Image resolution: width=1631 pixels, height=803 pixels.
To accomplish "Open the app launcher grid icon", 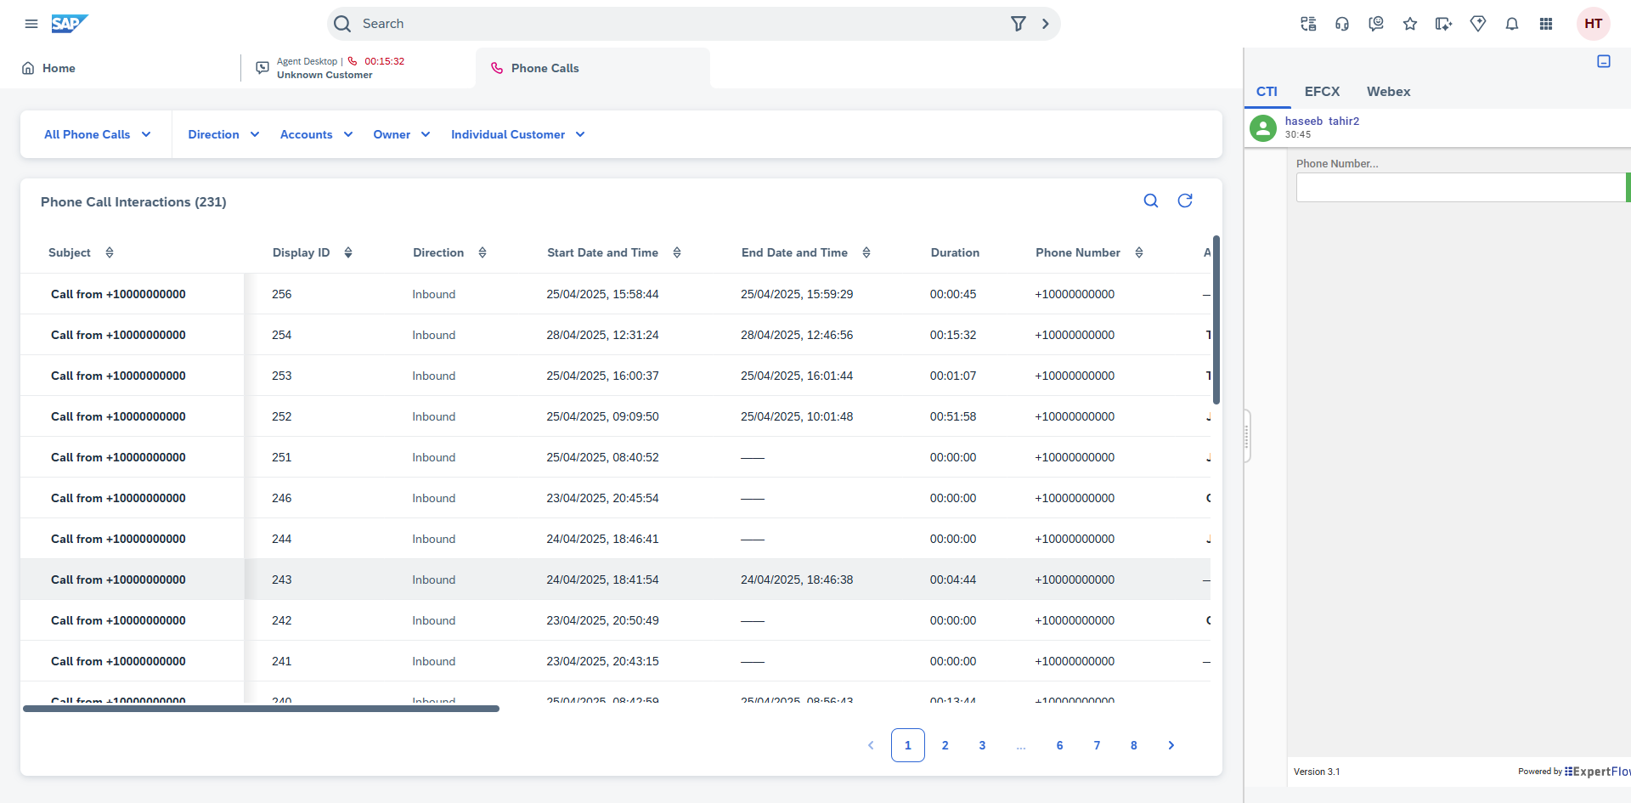I will [1546, 24].
